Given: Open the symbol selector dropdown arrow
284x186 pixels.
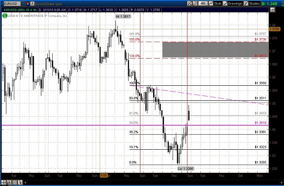Looking at the screenshot, I should 23,4.
